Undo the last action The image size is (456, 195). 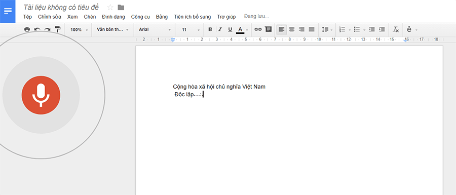pos(37,29)
